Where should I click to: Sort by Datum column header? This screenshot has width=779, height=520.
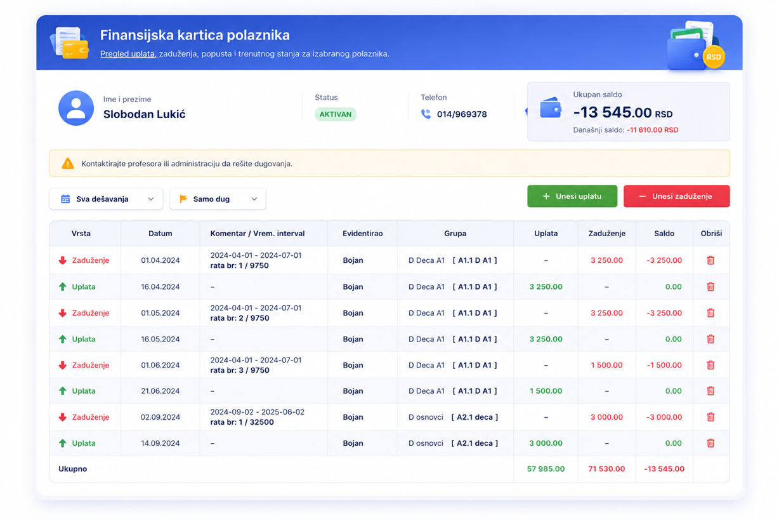coord(160,234)
